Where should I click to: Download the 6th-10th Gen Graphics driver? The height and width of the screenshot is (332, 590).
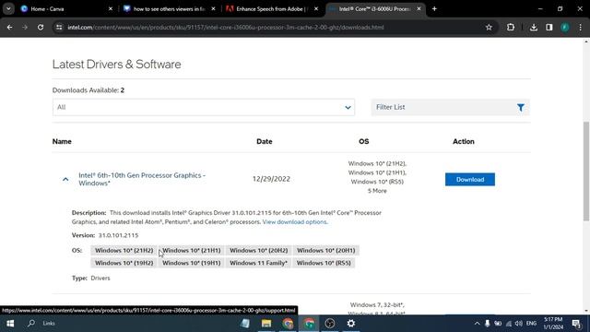[x=470, y=180]
